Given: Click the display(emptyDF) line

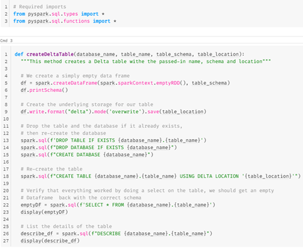Looking at the screenshot, I should (x=44, y=212).
